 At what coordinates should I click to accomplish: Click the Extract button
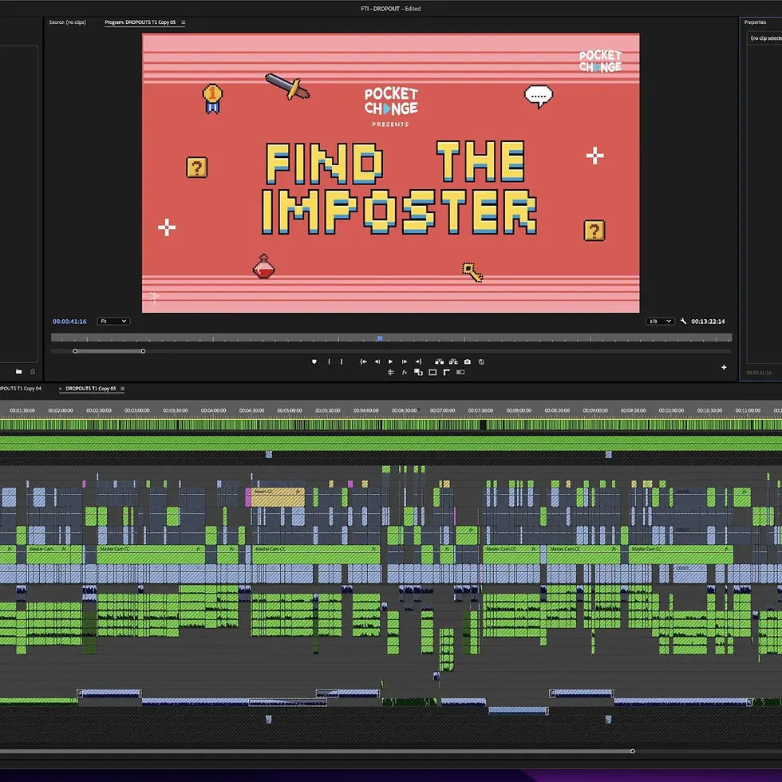453,361
